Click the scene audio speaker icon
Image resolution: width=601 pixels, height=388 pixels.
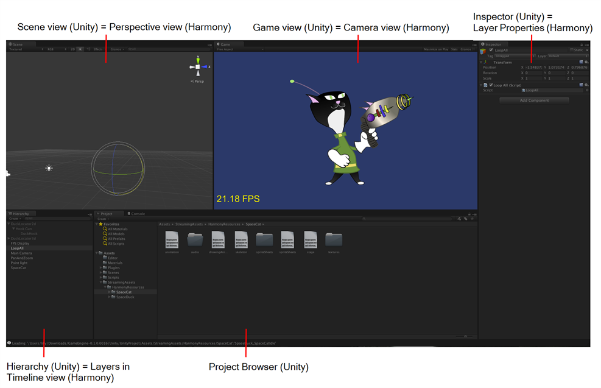(x=88, y=49)
